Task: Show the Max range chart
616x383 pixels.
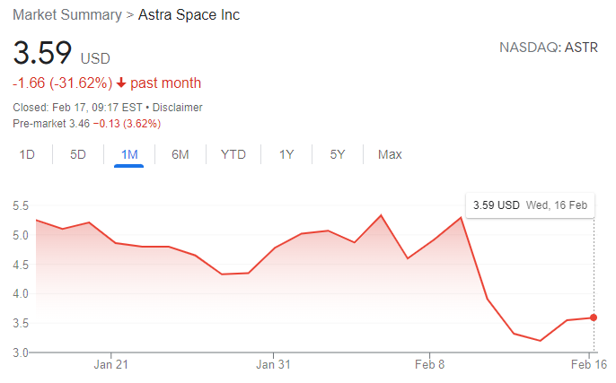Action: click(390, 154)
